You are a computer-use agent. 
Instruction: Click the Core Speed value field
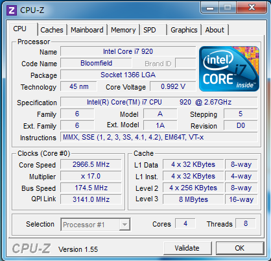tap(91, 164)
